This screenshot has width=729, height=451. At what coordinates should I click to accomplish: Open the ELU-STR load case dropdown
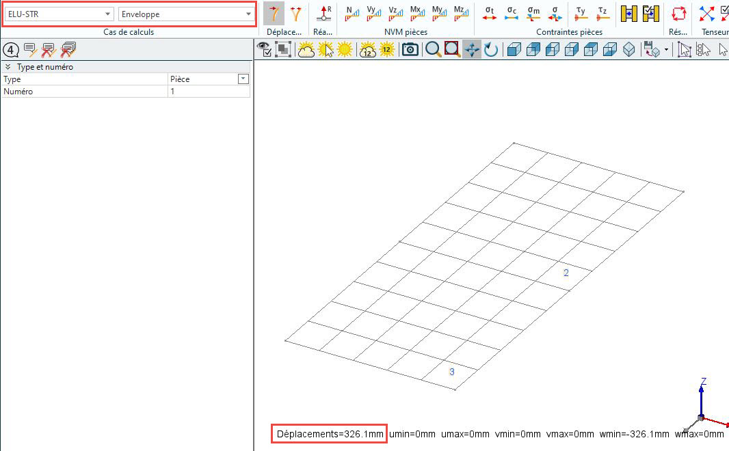pyautogui.click(x=59, y=14)
